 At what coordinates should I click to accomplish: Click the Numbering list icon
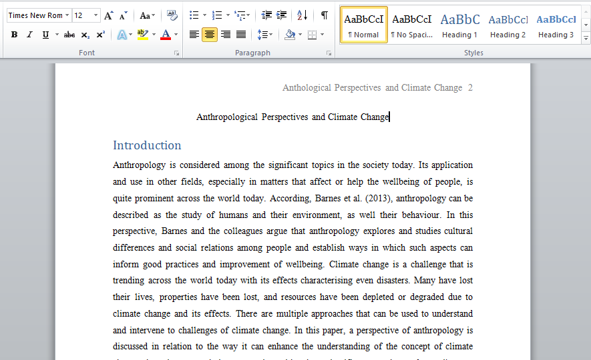(217, 15)
